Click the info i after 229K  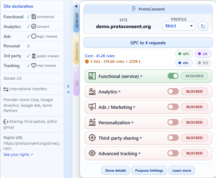(139, 61)
